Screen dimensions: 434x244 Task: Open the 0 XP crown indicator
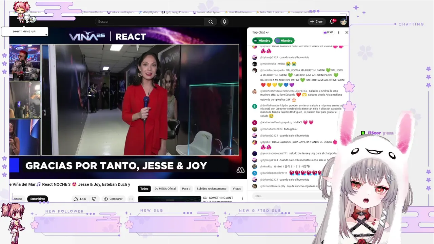[x=328, y=33]
